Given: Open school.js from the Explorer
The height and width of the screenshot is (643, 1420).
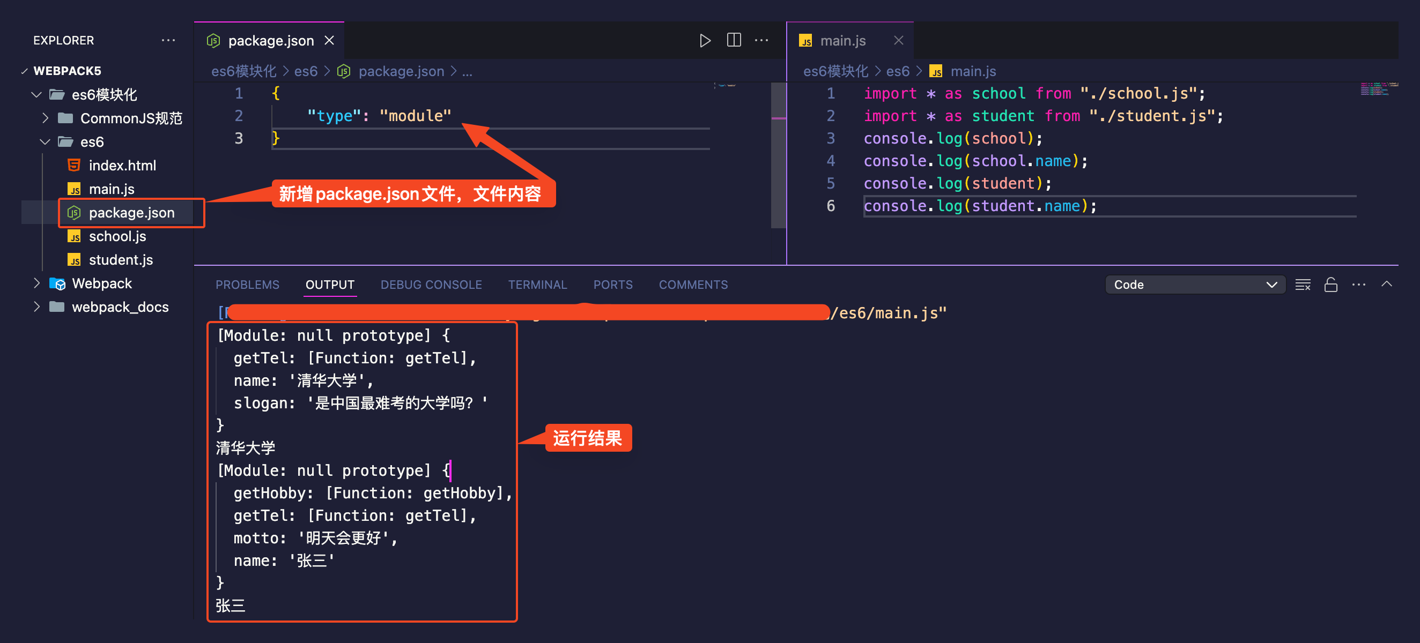Looking at the screenshot, I should [117, 236].
